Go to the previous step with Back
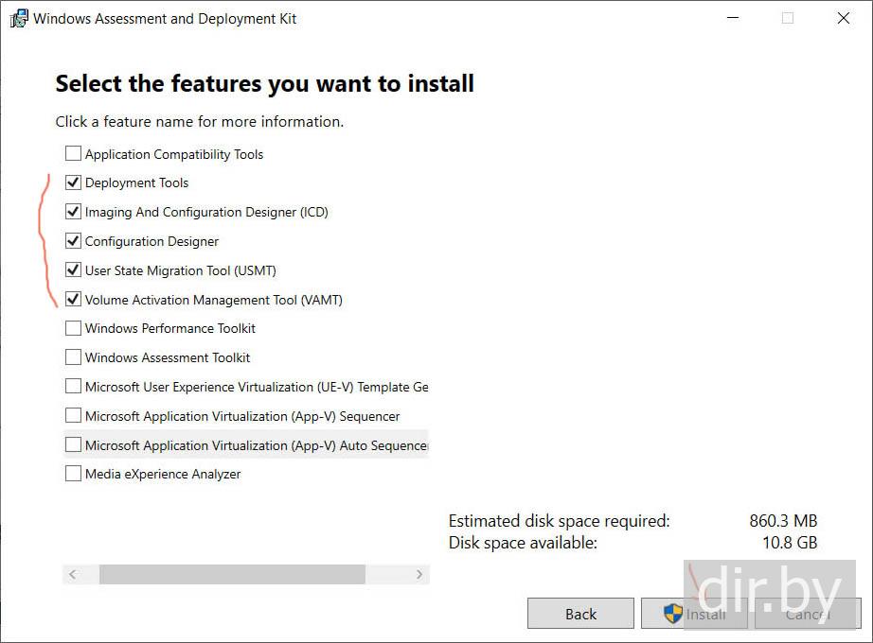 580,614
